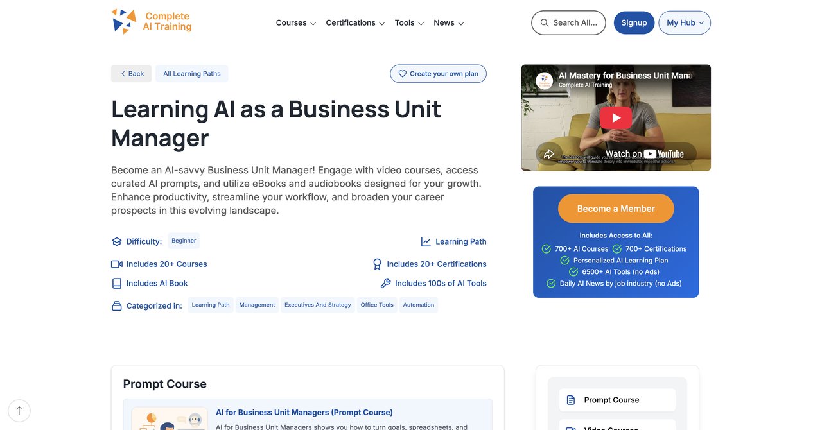The width and height of the screenshot is (822, 430).
Task: Click the award ribbon icon beside Certifications
Action: click(x=378, y=264)
